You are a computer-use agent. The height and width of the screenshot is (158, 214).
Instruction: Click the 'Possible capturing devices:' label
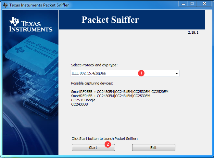point(92,83)
